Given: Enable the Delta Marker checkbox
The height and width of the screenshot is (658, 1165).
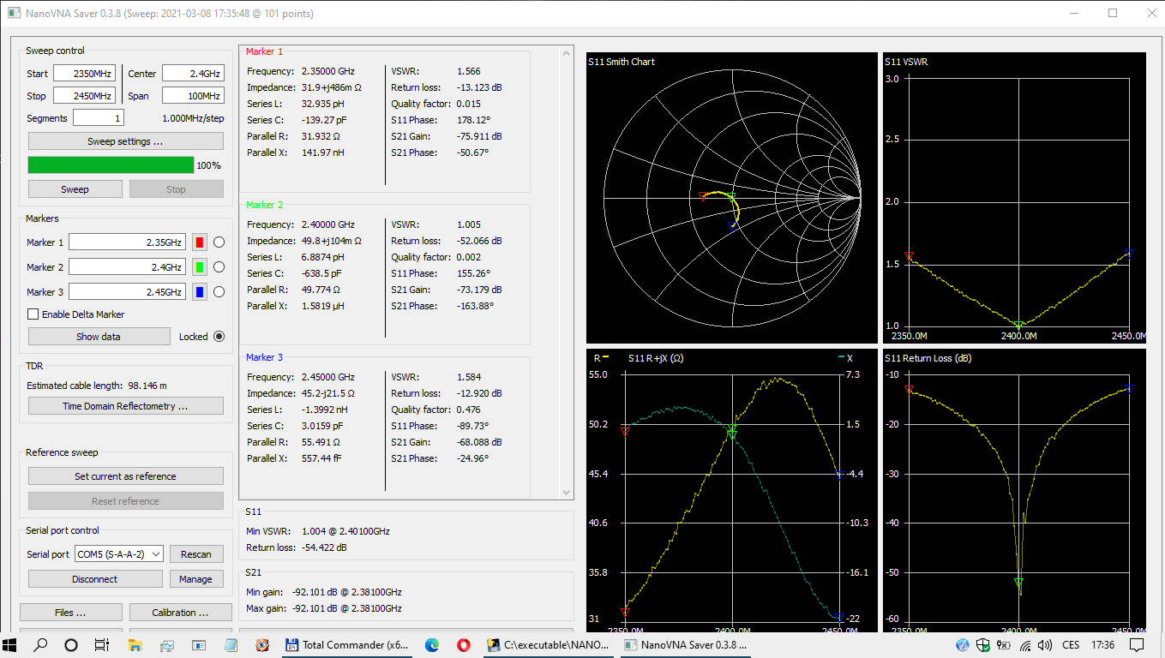Looking at the screenshot, I should pyautogui.click(x=34, y=314).
